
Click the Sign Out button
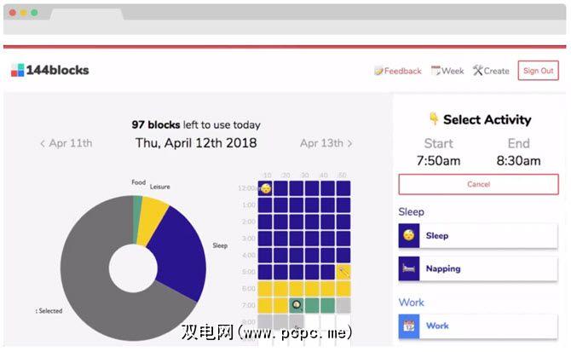[539, 71]
